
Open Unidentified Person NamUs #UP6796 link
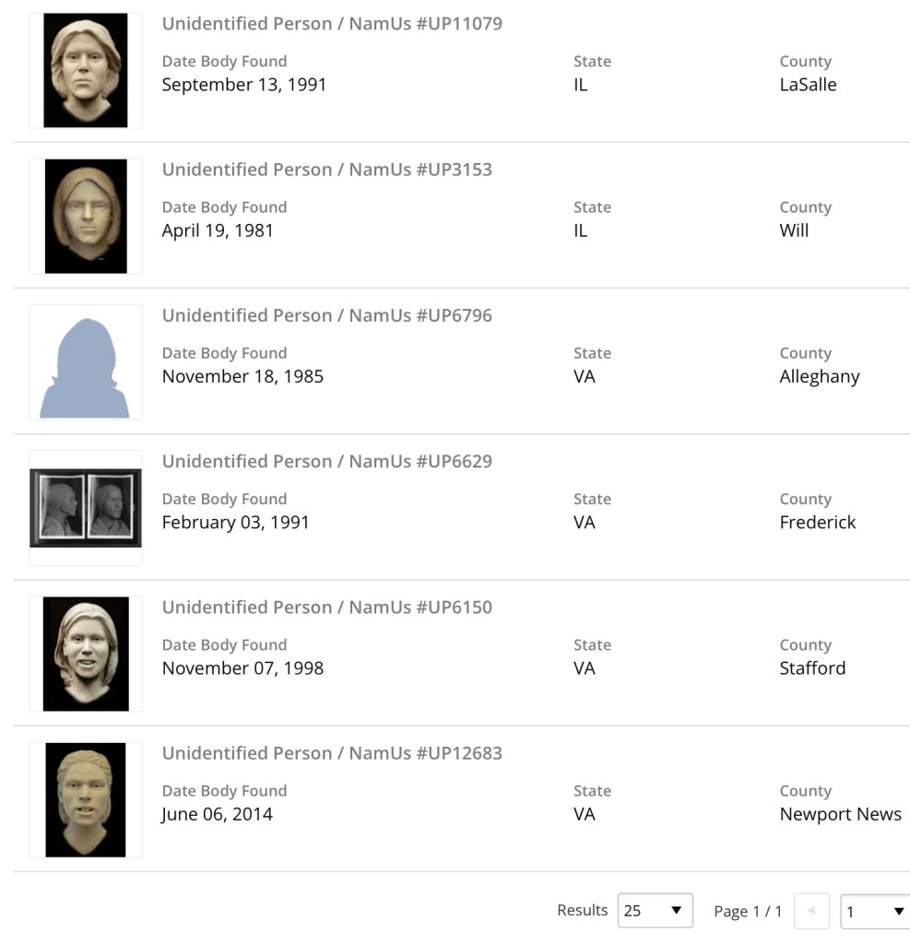pyautogui.click(x=326, y=315)
